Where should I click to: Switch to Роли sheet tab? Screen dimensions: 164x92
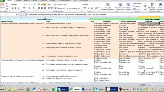click(51, 83)
